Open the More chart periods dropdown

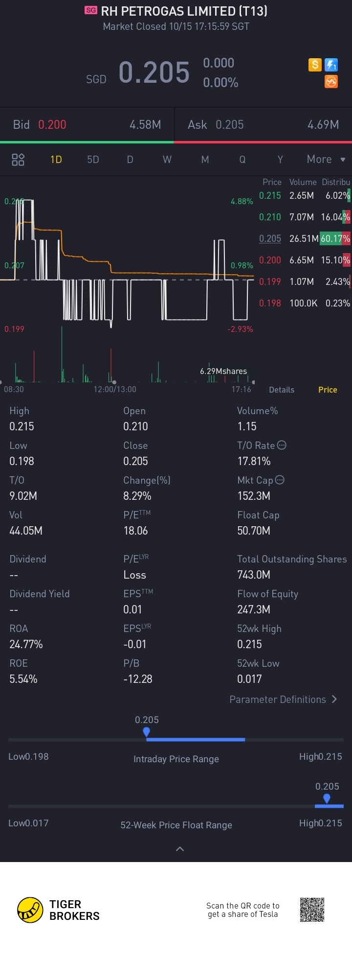(x=326, y=160)
